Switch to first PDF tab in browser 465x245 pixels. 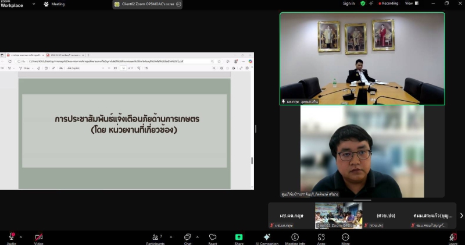[x=25, y=55]
